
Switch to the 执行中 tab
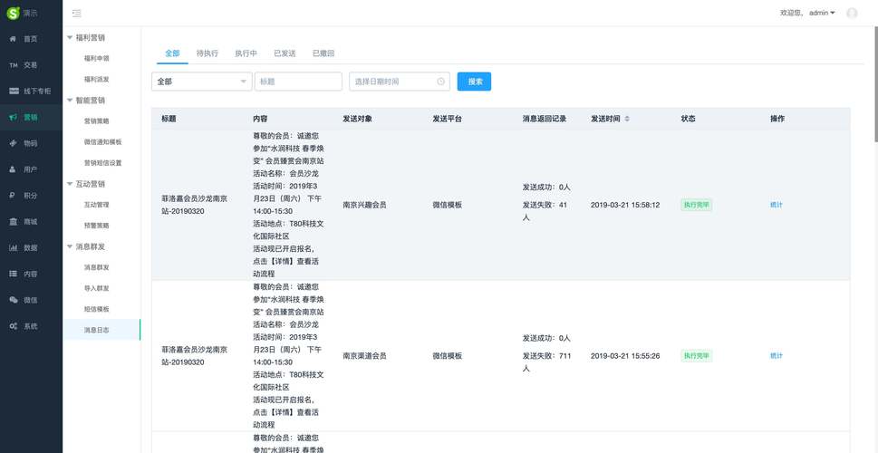pyautogui.click(x=246, y=53)
